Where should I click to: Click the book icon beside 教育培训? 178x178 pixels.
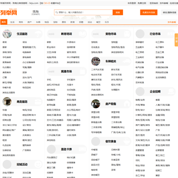tap(83, 34)
